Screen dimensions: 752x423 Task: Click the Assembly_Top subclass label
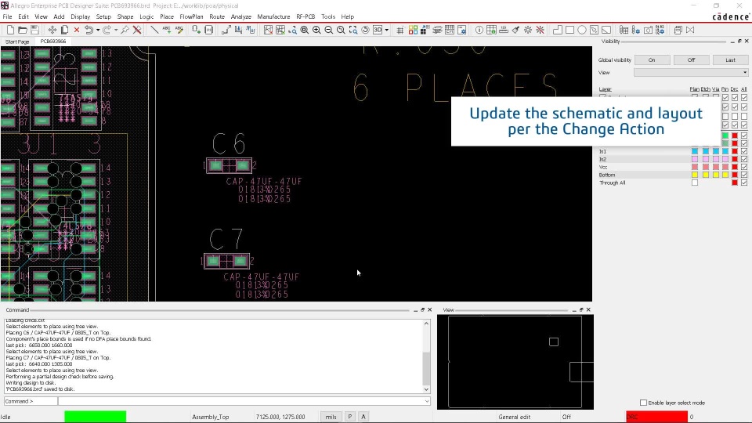(x=211, y=417)
